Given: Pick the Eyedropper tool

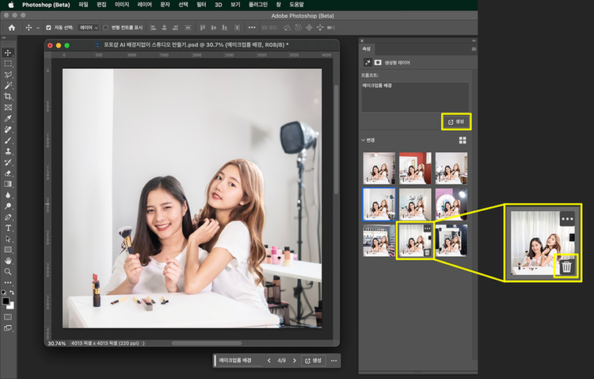Looking at the screenshot, I should [x=8, y=117].
